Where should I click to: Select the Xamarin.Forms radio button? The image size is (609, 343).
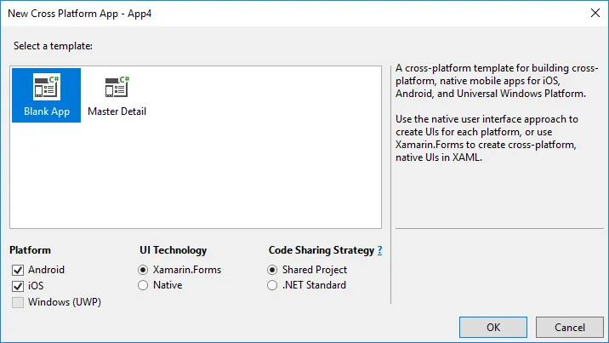[x=143, y=270]
